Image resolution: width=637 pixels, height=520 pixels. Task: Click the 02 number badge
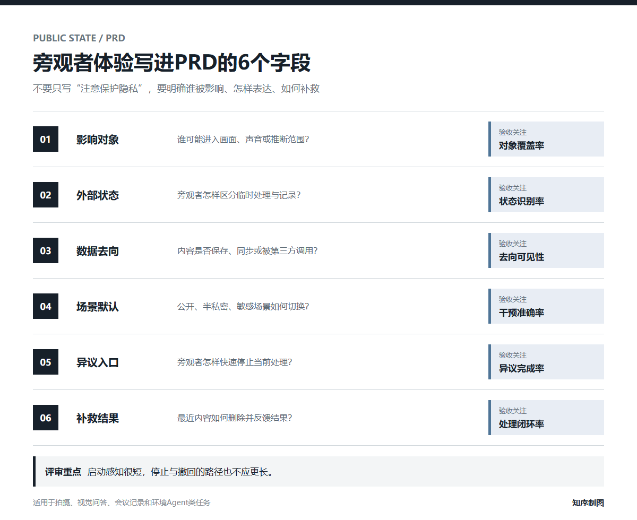coord(46,195)
